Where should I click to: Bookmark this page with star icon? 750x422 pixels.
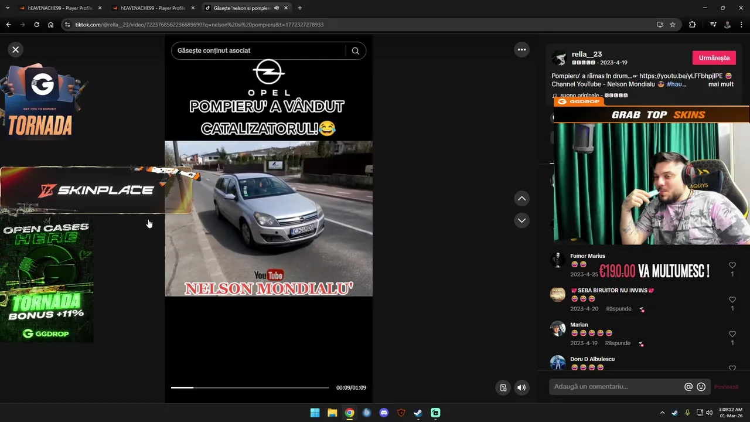tap(673, 25)
